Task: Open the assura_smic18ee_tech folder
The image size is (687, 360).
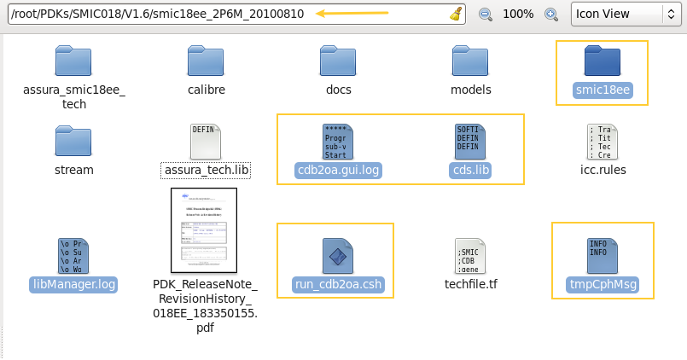Action: pyautogui.click(x=73, y=61)
